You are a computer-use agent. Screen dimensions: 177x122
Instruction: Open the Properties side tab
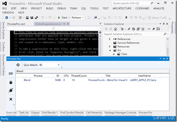tap(172, 28)
